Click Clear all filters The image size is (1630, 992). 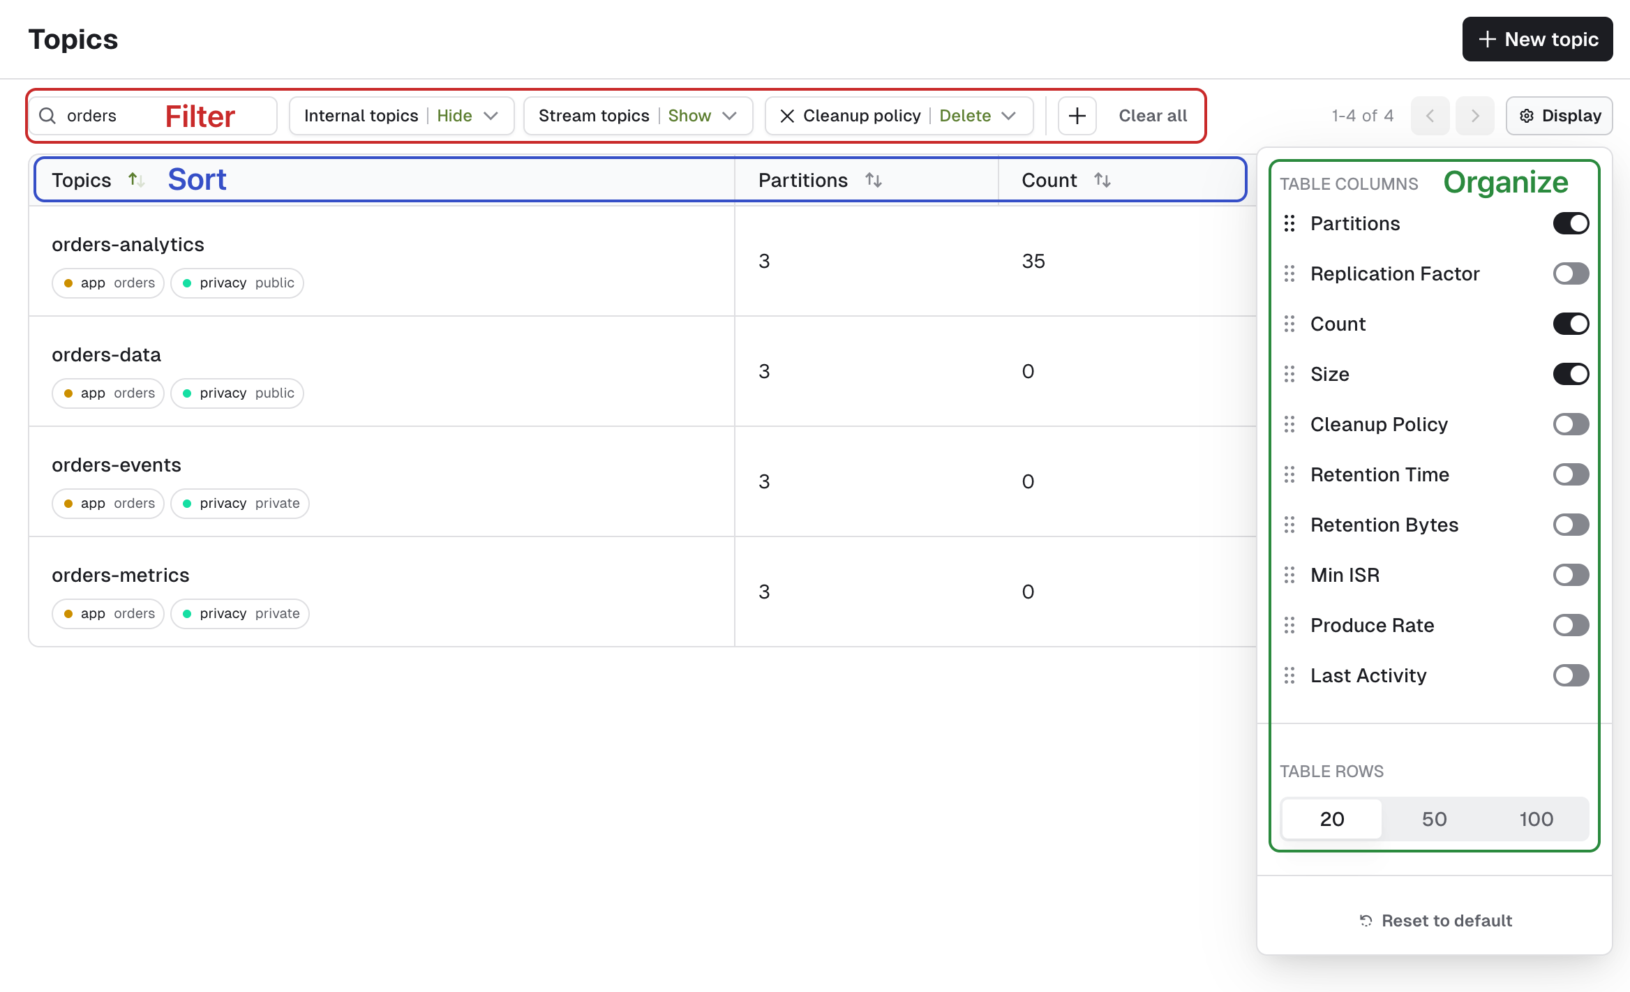pos(1153,116)
